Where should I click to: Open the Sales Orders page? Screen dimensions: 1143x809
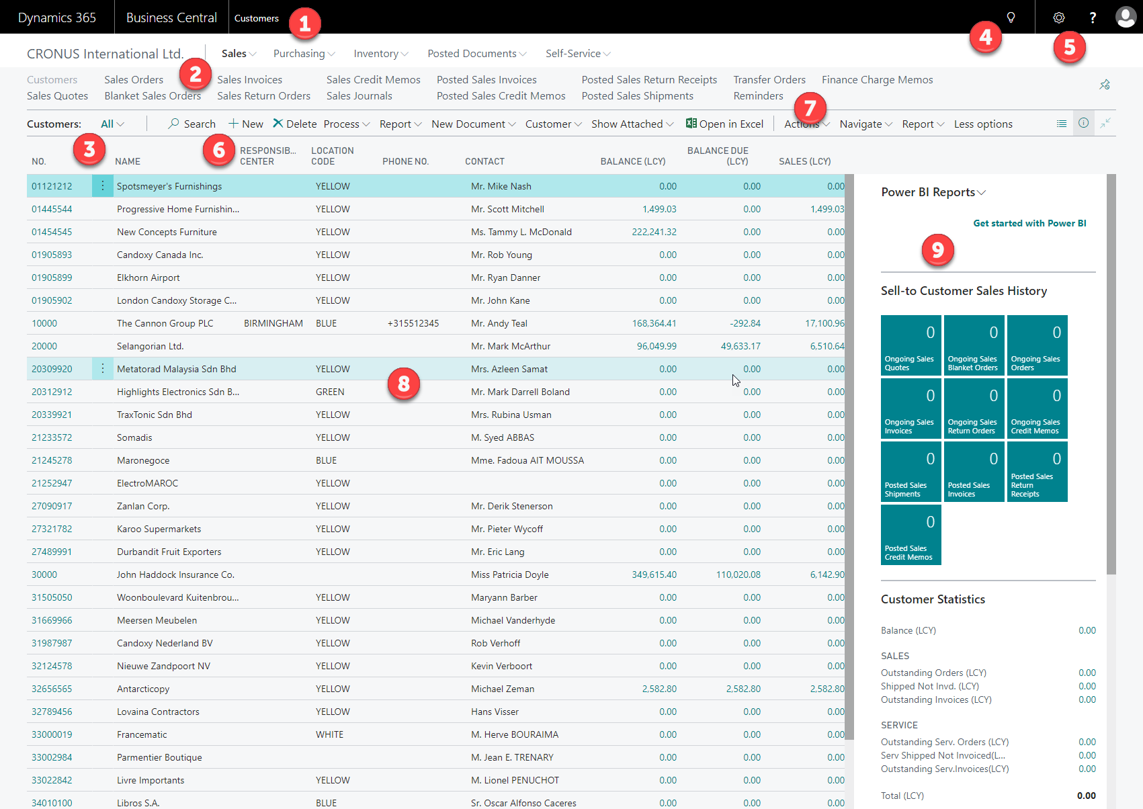[x=134, y=80]
